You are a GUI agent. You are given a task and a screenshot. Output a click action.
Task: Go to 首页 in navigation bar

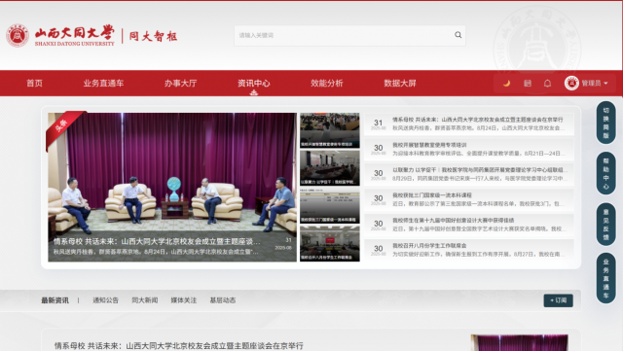click(35, 83)
